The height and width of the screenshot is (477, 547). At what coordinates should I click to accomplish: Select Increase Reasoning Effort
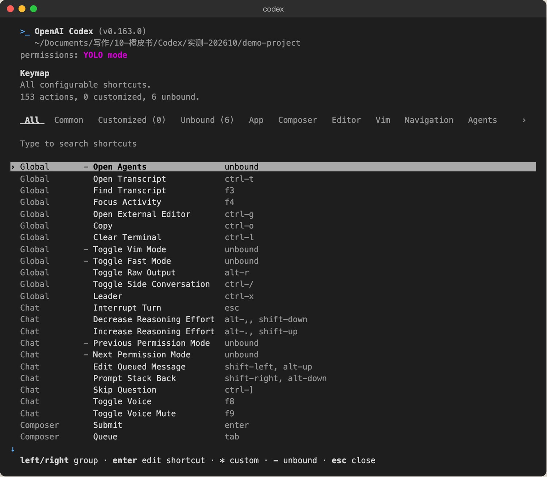(273, 332)
